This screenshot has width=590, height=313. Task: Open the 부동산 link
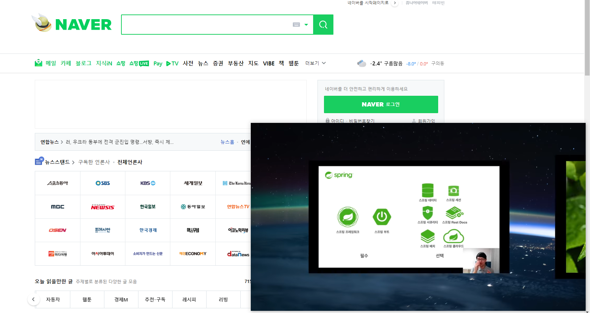(236, 63)
